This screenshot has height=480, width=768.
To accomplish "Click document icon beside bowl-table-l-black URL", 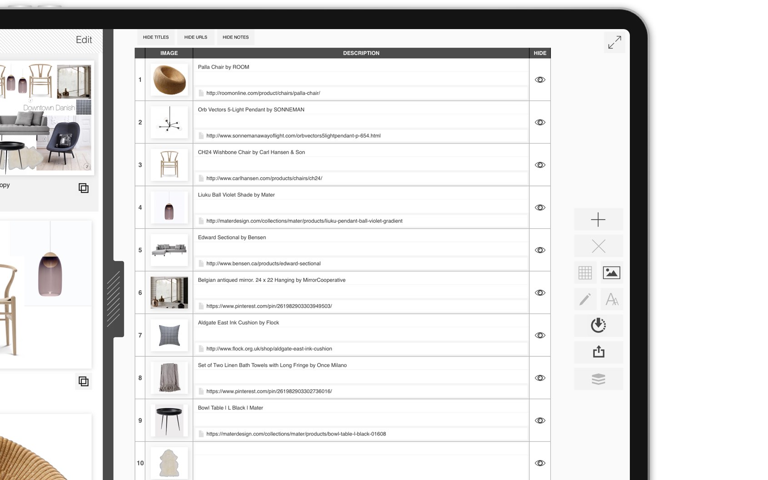I will (201, 434).
